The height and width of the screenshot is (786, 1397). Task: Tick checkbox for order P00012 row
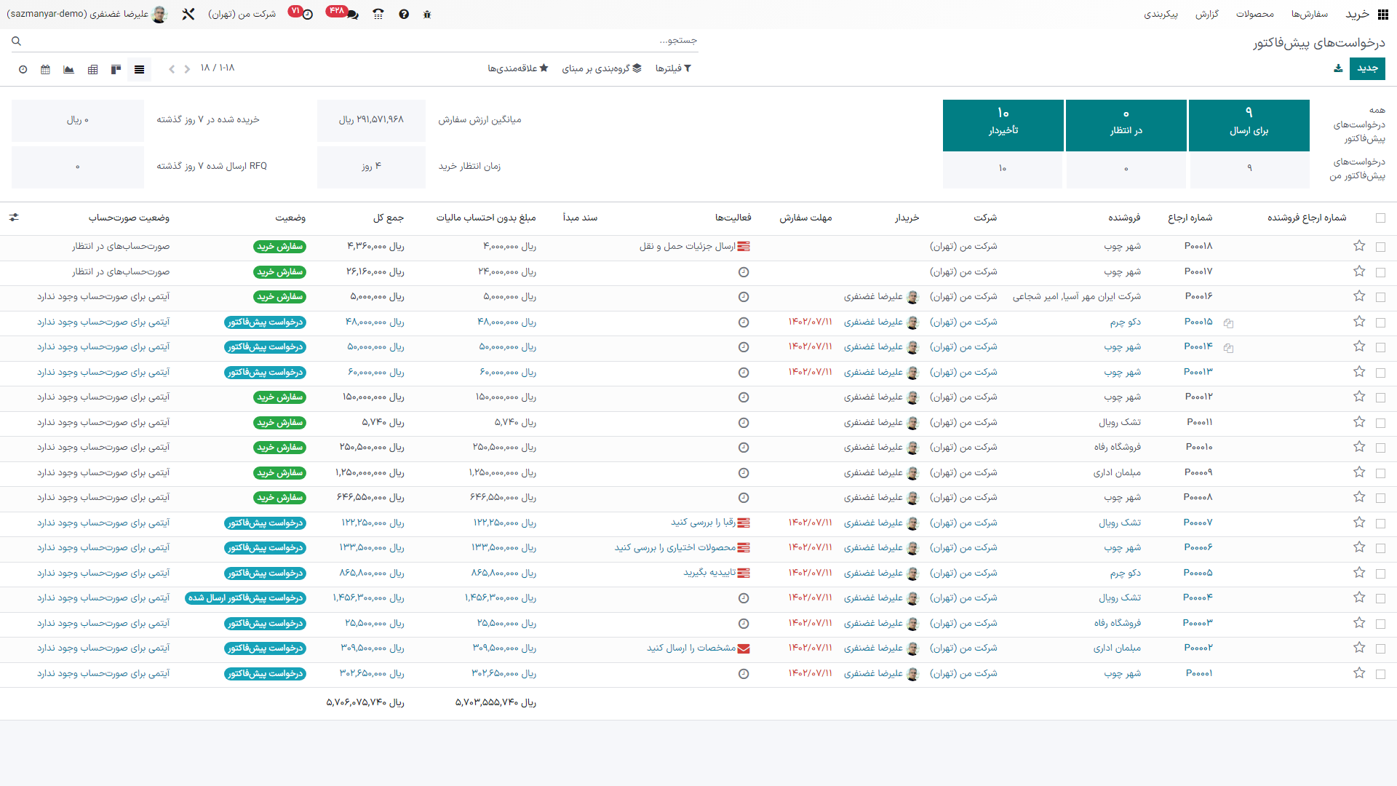(x=1380, y=397)
